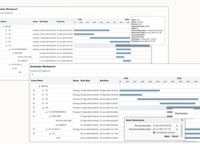Click focus icon for QC row
This screenshot has height=144, width=200.
tap(34, 133)
